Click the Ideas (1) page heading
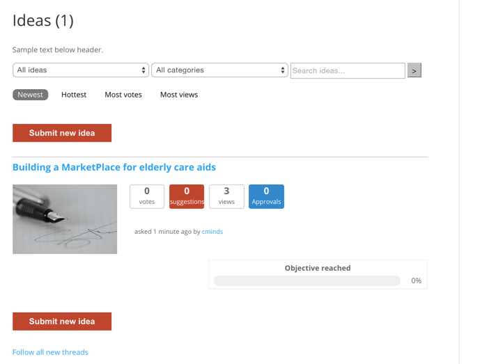This screenshot has height=364, width=480. tap(43, 21)
